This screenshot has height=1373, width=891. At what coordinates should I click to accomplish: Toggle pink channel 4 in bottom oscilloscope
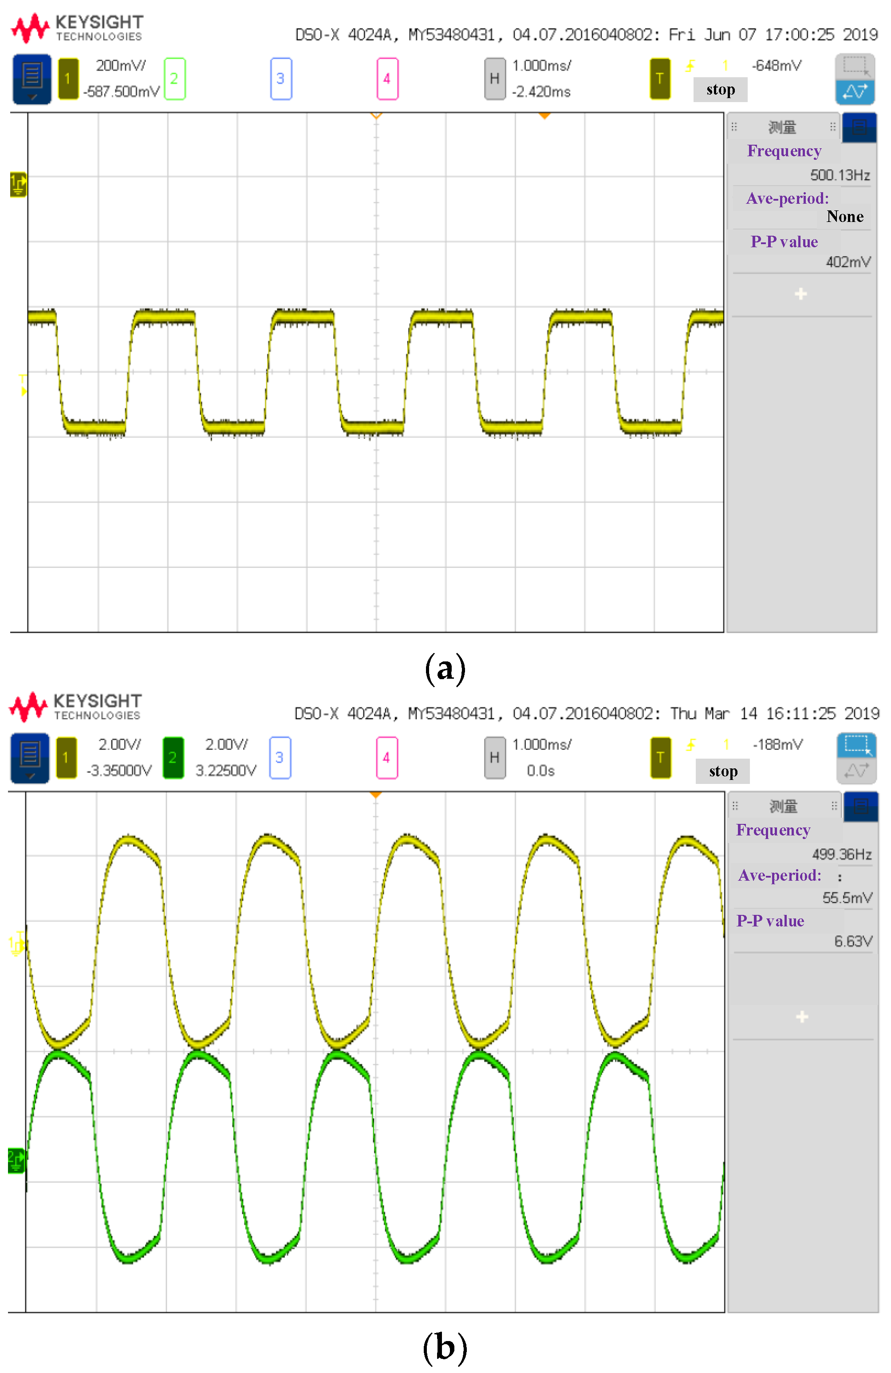[x=386, y=757]
